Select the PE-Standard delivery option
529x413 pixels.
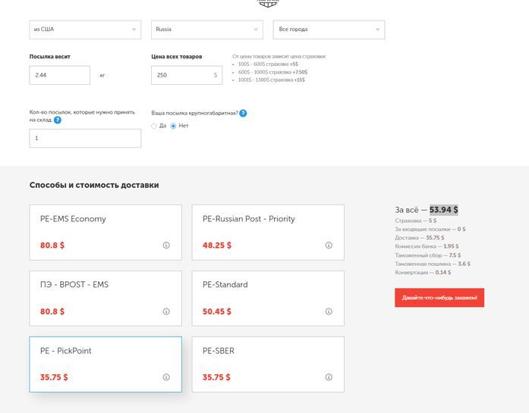point(267,298)
